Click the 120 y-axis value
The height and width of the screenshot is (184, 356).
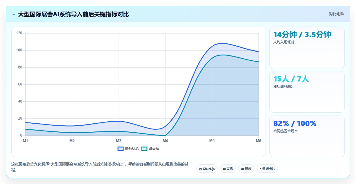pyautogui.click(x=19, y=33)
